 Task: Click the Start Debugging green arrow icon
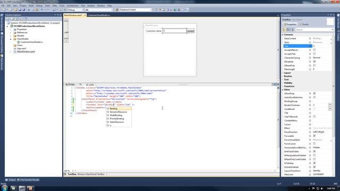pos(65,10)
